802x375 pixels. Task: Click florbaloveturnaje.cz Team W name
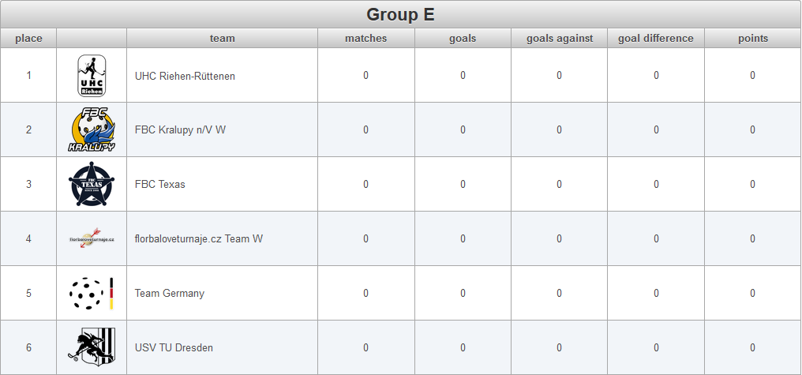point(199,238)
